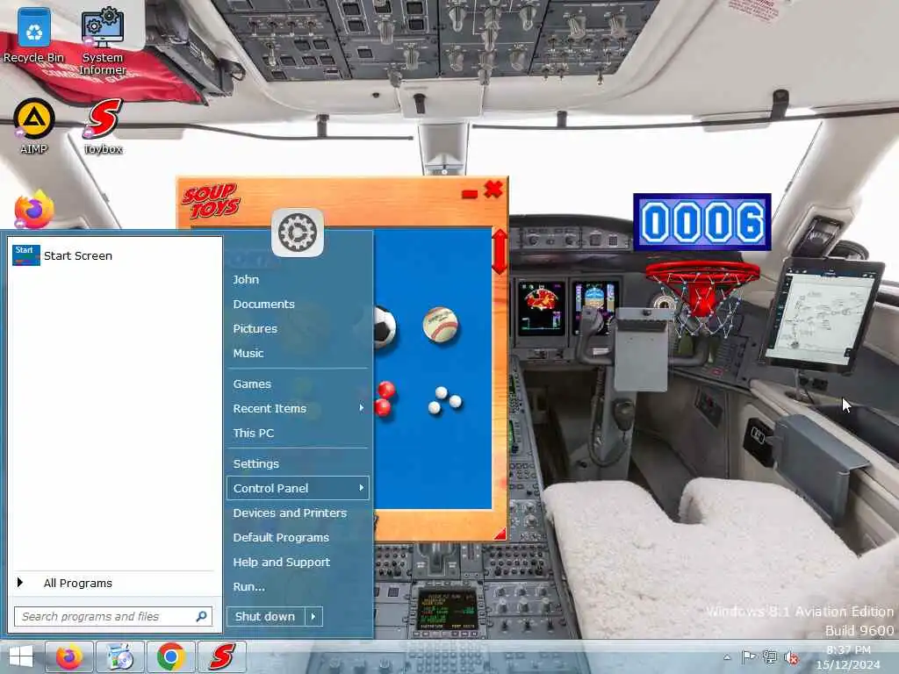Expand All Programs list
Screen dimensions: 899x674
pyautogui.click(x=115, y=583)
